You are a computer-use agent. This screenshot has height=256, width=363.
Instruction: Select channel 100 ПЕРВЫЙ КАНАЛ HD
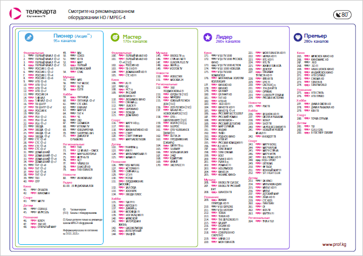click(129, 56)
